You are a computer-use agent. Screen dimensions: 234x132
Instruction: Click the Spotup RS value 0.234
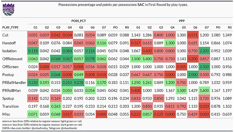pyautogui.click(x=124, y=98)
